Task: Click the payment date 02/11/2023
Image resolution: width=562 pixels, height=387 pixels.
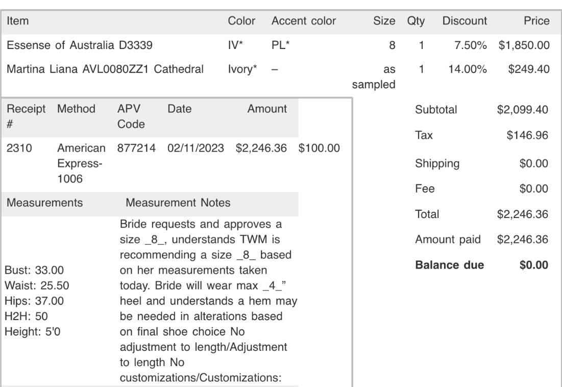Action: click(196, 148)
